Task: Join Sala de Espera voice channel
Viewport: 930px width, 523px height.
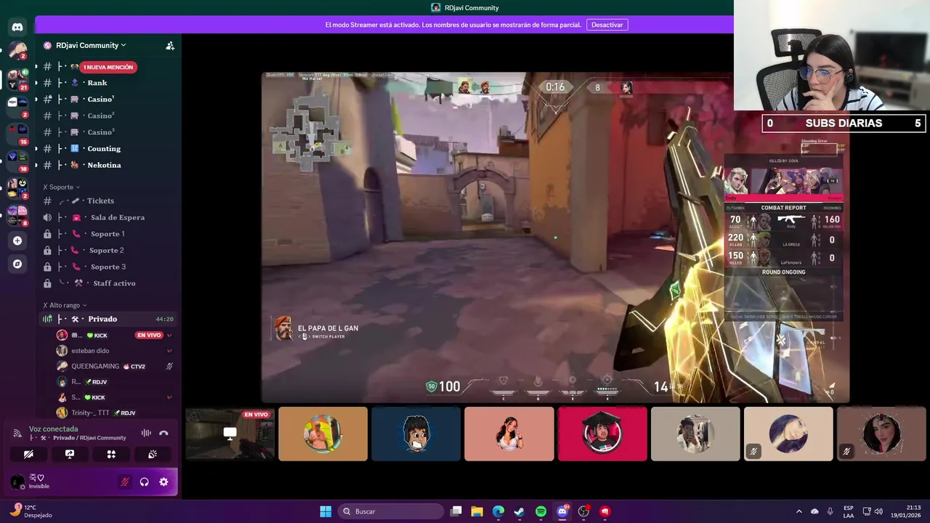Action: click(x=108, y=217)
